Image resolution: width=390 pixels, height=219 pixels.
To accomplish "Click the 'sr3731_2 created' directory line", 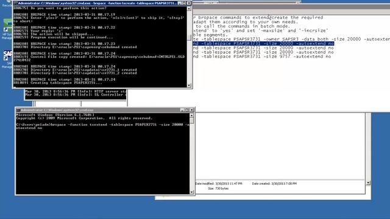I will coord(75,73).
